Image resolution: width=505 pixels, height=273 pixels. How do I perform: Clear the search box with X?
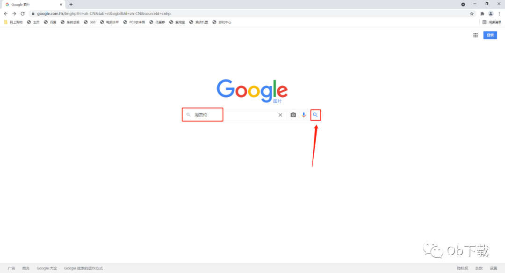coord(280,115)
